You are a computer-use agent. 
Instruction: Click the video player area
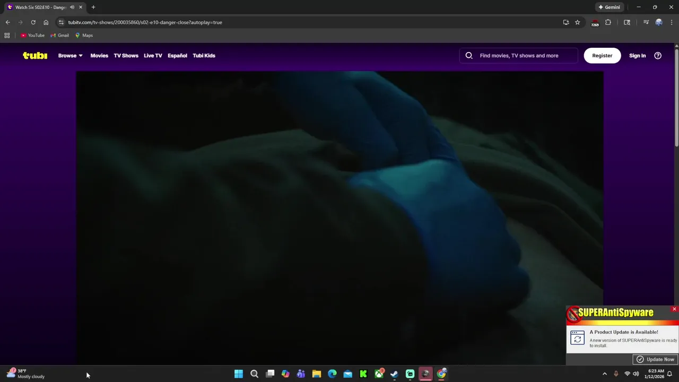(339, 218)
